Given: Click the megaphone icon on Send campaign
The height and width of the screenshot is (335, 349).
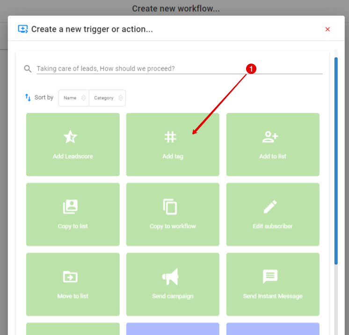Looking at the screenshot, I should pos(170,277).
